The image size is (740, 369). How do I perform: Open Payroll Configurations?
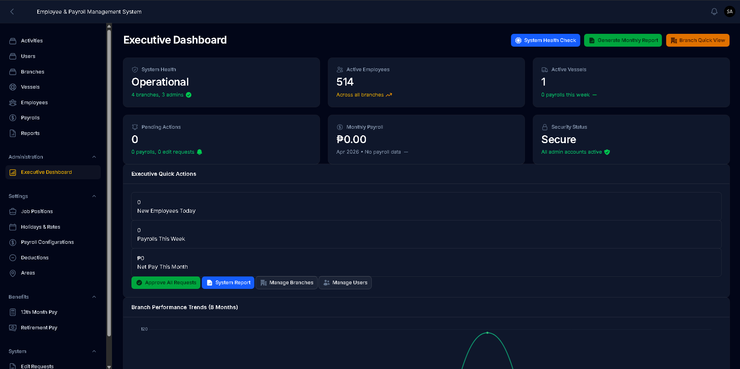[x=53, y=242]
